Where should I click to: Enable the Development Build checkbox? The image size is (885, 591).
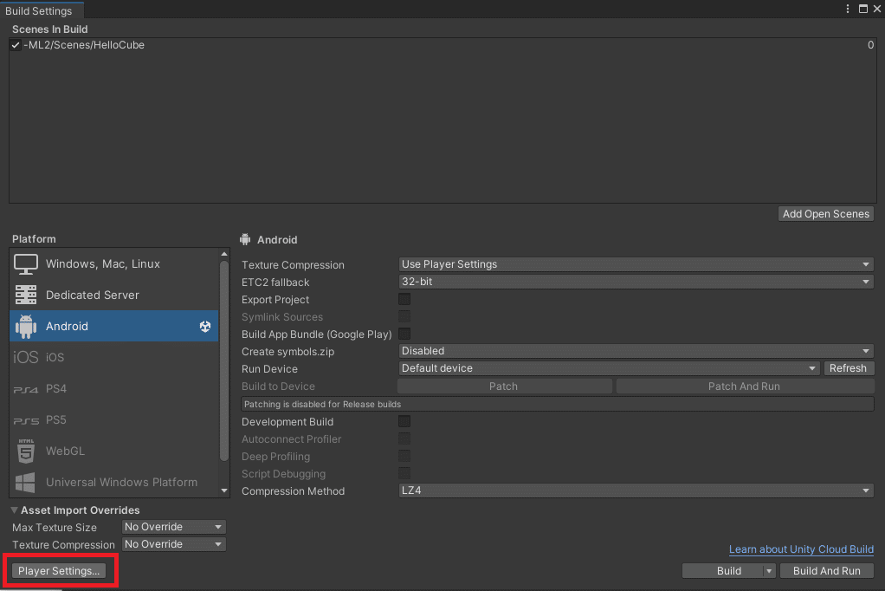coord(404,421)
